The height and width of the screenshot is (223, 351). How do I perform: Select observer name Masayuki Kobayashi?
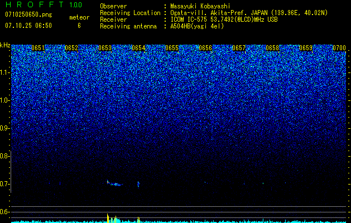click(200, 6)
